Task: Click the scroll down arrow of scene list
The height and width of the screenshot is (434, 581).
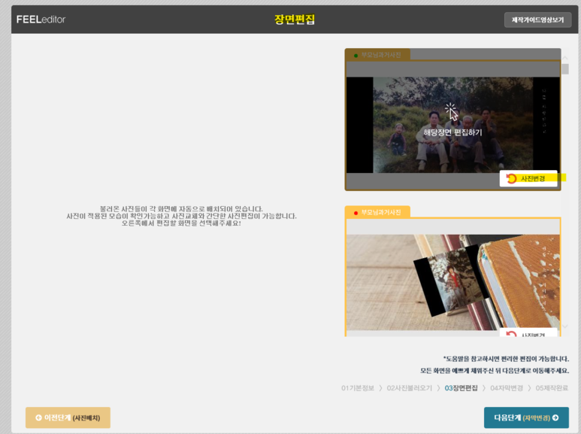Action: [x=565, y=326]
